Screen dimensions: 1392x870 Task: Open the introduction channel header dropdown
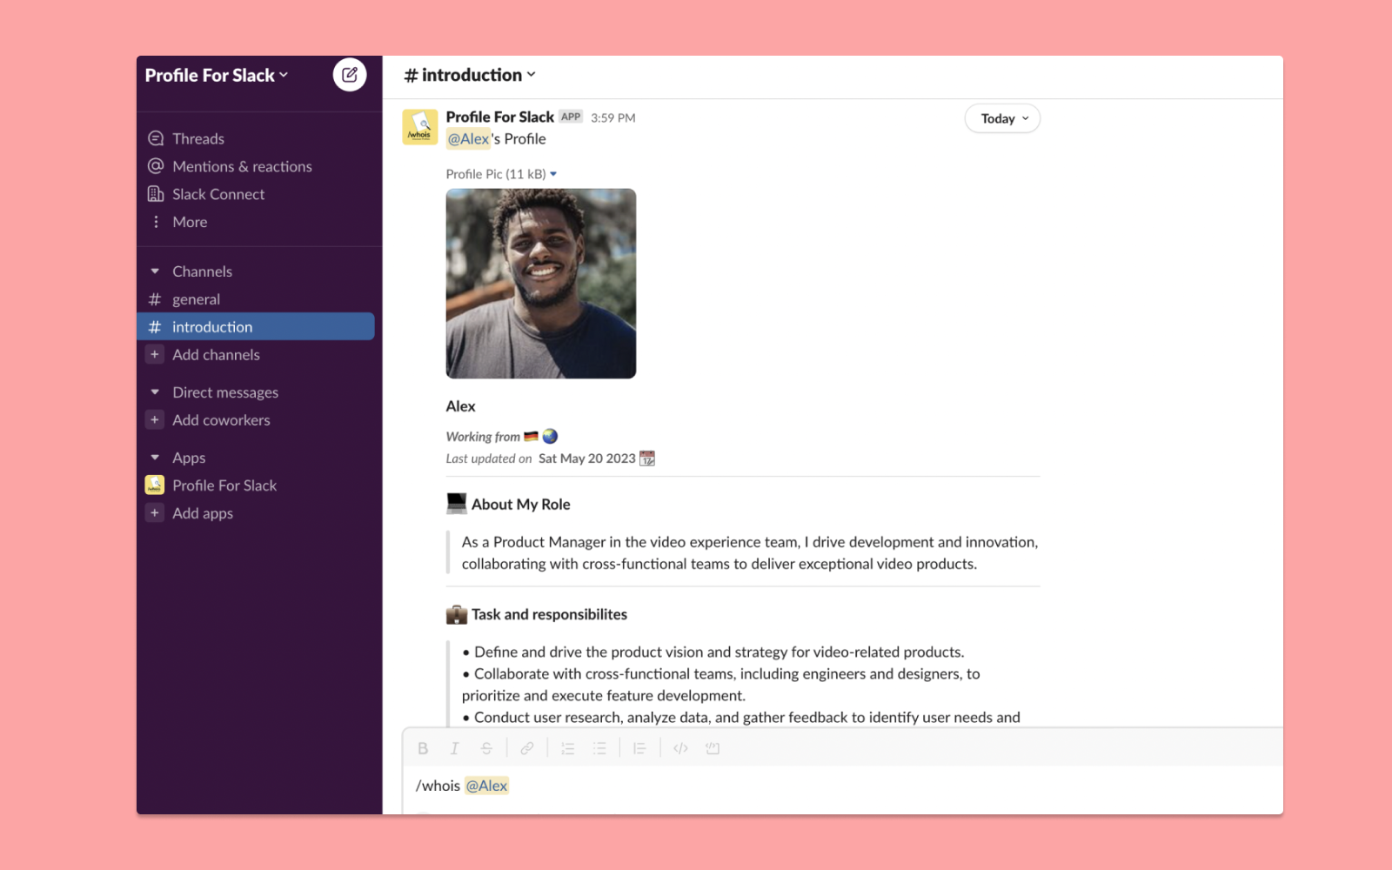[470, 76]
